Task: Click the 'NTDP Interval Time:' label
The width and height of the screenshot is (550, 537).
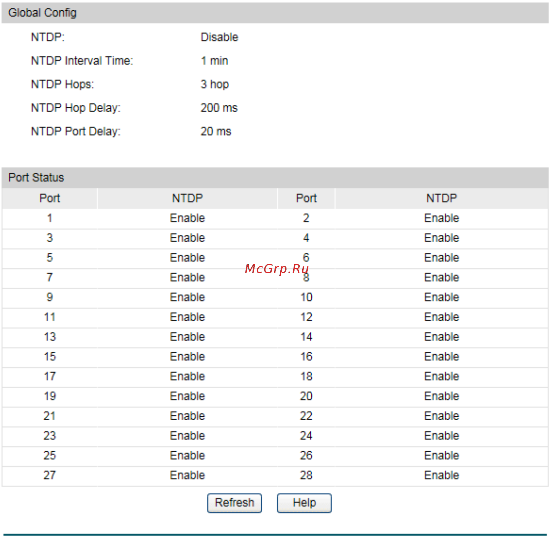Action: tap(82, 61)
